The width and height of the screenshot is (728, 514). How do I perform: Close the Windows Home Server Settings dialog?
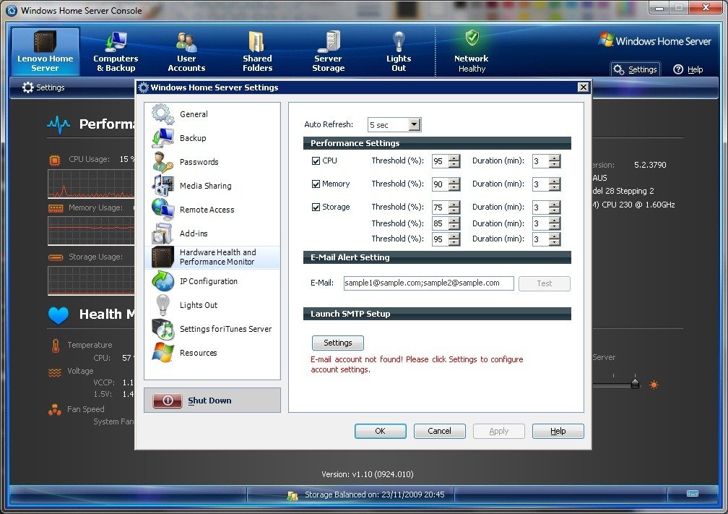point(583,87)
